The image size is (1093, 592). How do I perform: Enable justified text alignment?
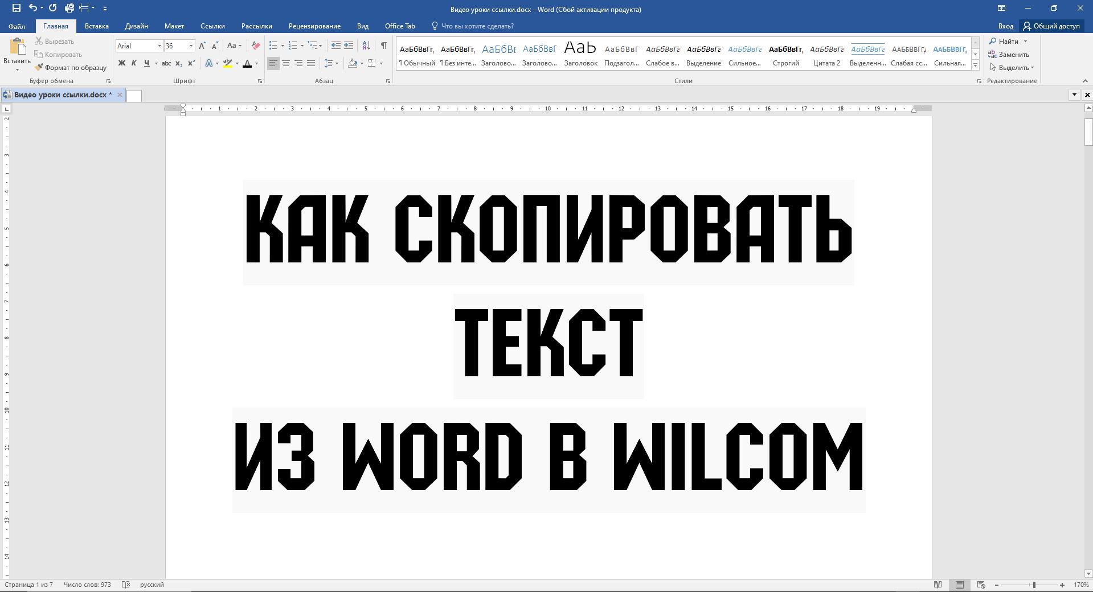310,63
